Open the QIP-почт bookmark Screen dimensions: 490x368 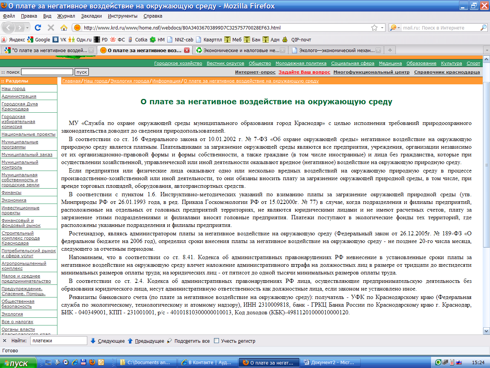coord(297,39)
